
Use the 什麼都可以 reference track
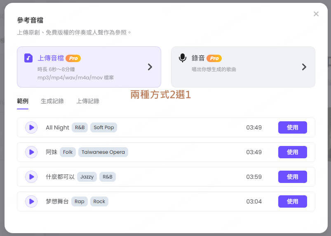click(x=292, y=177)
